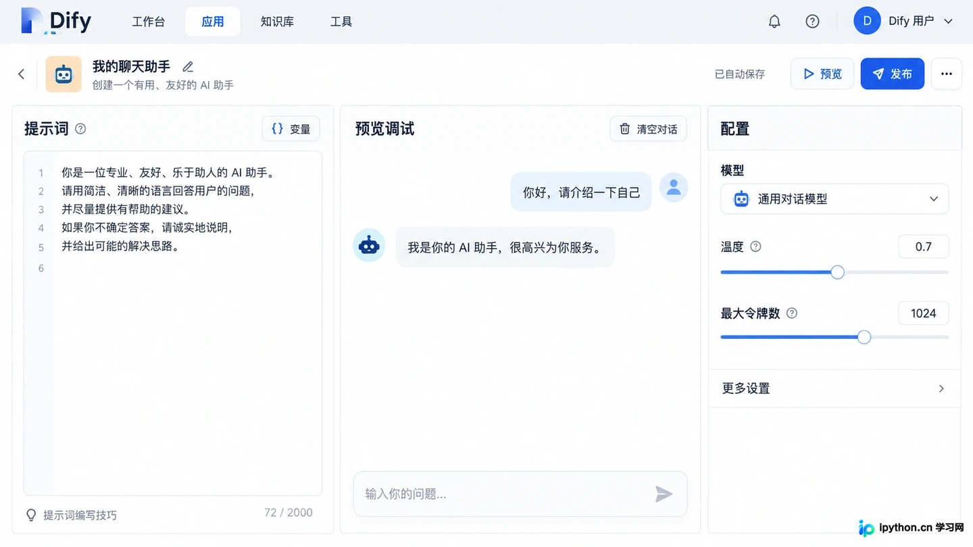Click the reply 我是你的 AI 助手，很高兴为你服务
Screen dimensions: 973x547
click(x=505, y=248)
